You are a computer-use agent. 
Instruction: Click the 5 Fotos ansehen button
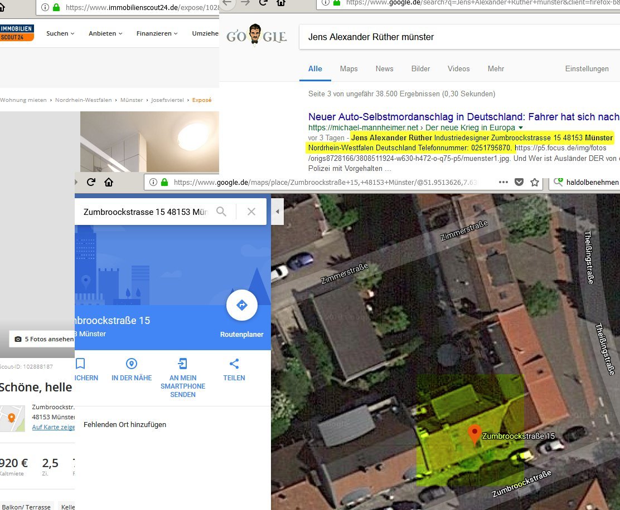tap(42, 339)
